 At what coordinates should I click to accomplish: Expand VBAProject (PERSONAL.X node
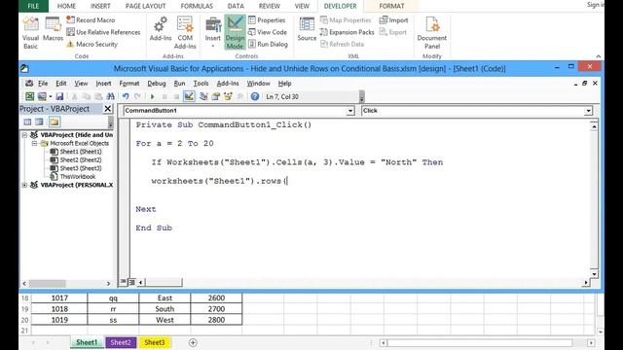[x=24, y=185]
